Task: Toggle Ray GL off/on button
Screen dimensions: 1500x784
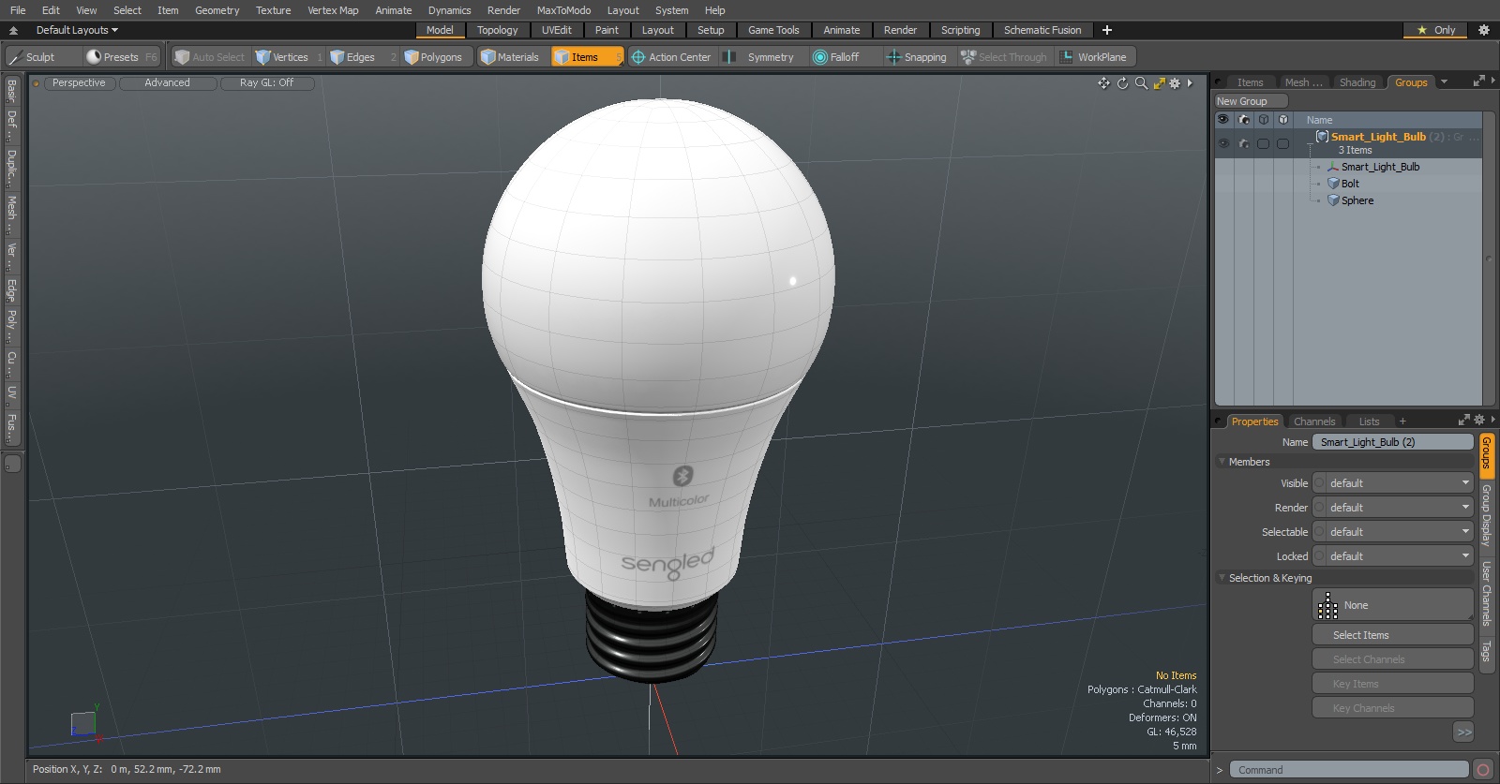Action: tap(267, 83)
